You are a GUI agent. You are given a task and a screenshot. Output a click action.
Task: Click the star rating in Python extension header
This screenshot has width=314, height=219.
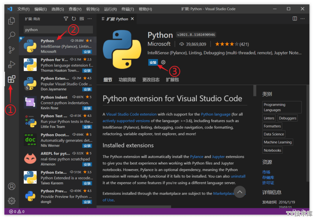(x=227, y=44)
